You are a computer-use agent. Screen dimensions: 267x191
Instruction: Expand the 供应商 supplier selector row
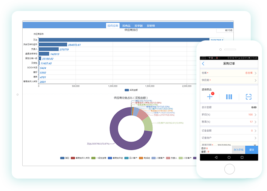tap(229, 80)
